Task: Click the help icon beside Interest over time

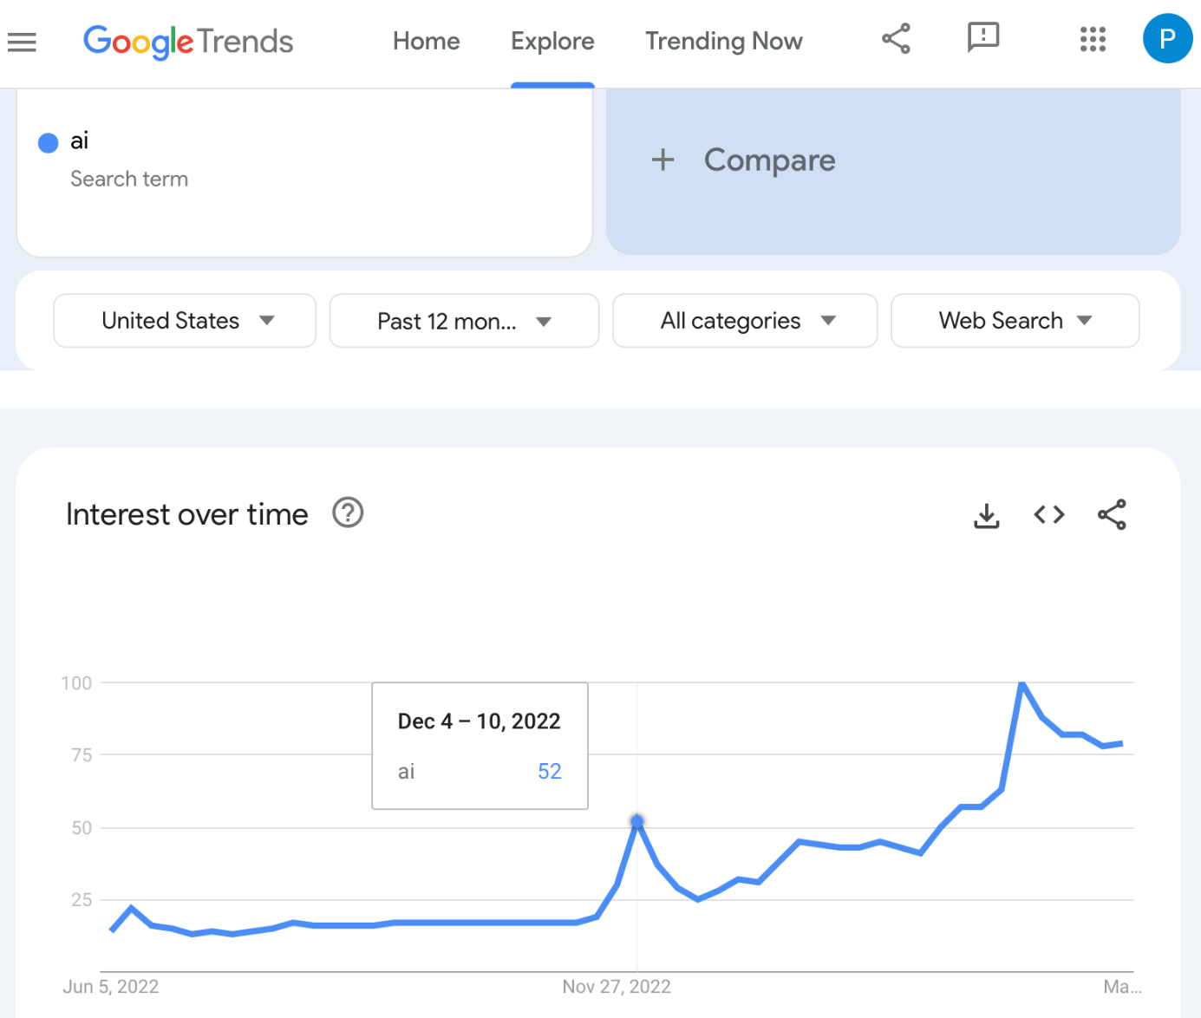Action: [x=348, y=513]
